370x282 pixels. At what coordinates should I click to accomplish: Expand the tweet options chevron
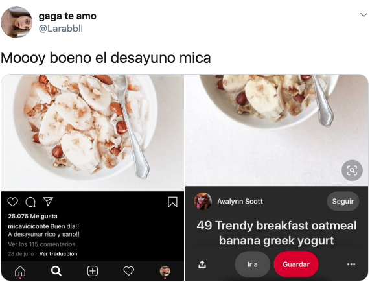pyautogui.click(x=364, y=15)
